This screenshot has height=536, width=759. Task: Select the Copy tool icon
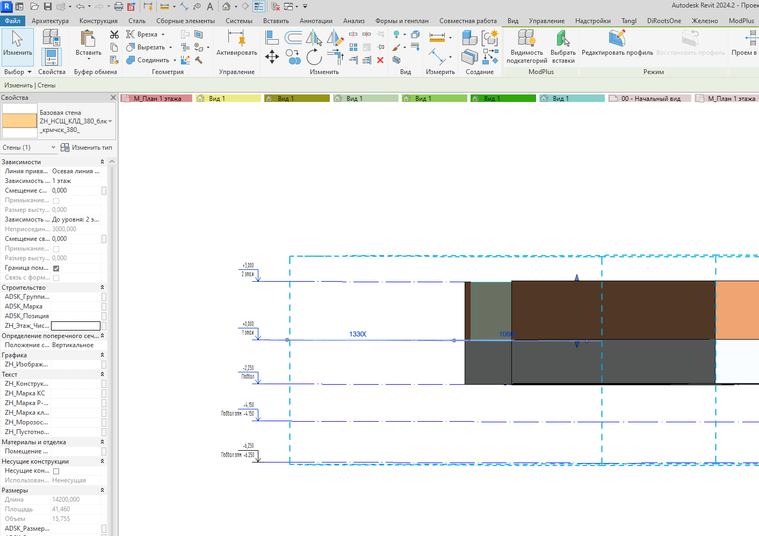tap(293, 56)
